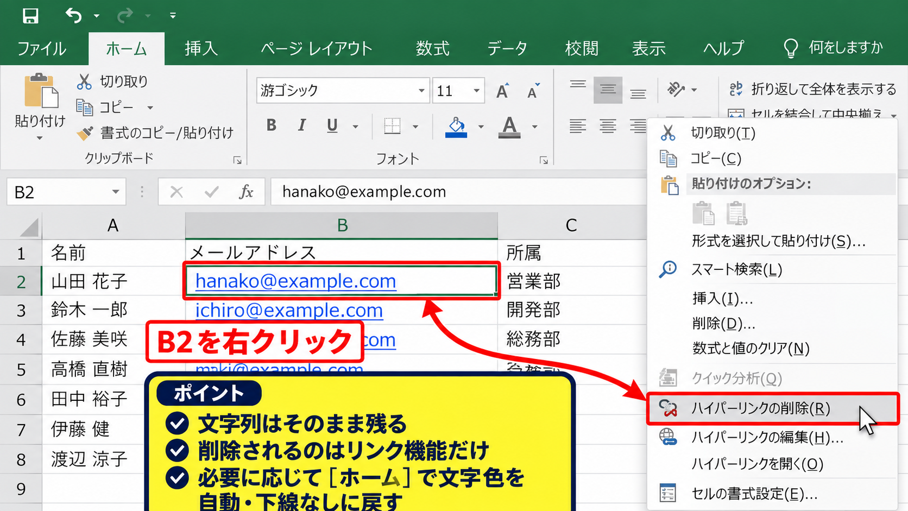The image size is (908, 511).
Task: Click the fill color paint bucket
Action: (456, 127)
